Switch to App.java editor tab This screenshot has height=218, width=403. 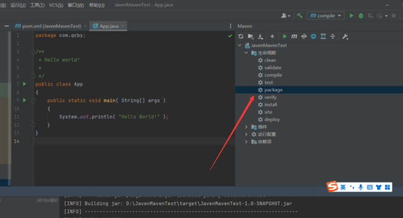(109, 26)
